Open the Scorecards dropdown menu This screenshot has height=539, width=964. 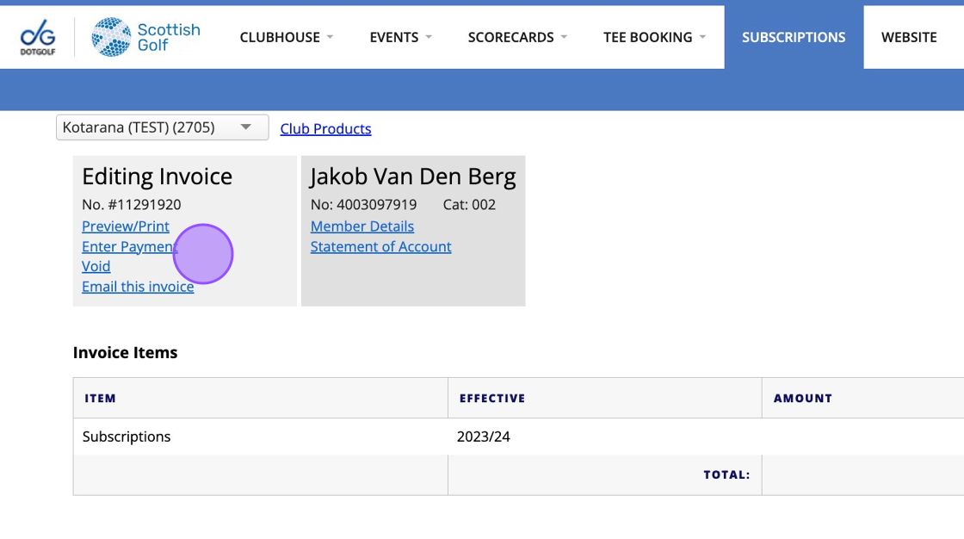click(517, 37)
